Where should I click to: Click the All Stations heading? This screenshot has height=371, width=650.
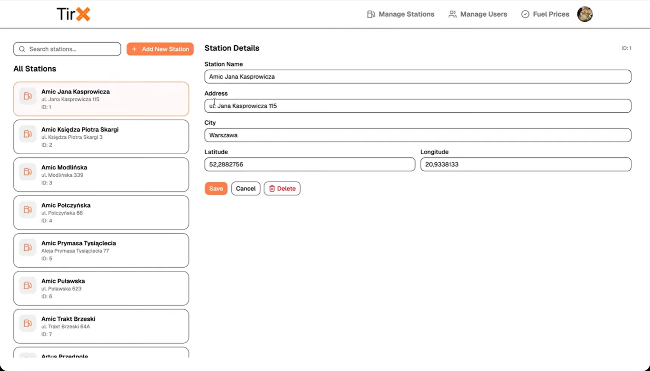(35, 69)
